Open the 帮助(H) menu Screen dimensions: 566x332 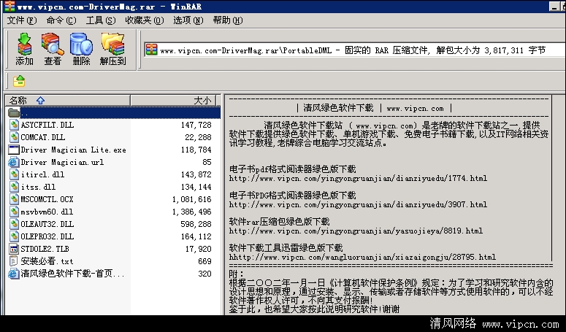click(228, 20)
